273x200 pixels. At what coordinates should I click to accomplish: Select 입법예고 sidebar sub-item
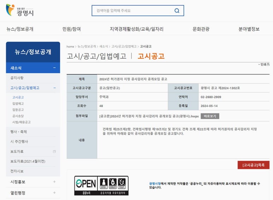click(18, 104)
